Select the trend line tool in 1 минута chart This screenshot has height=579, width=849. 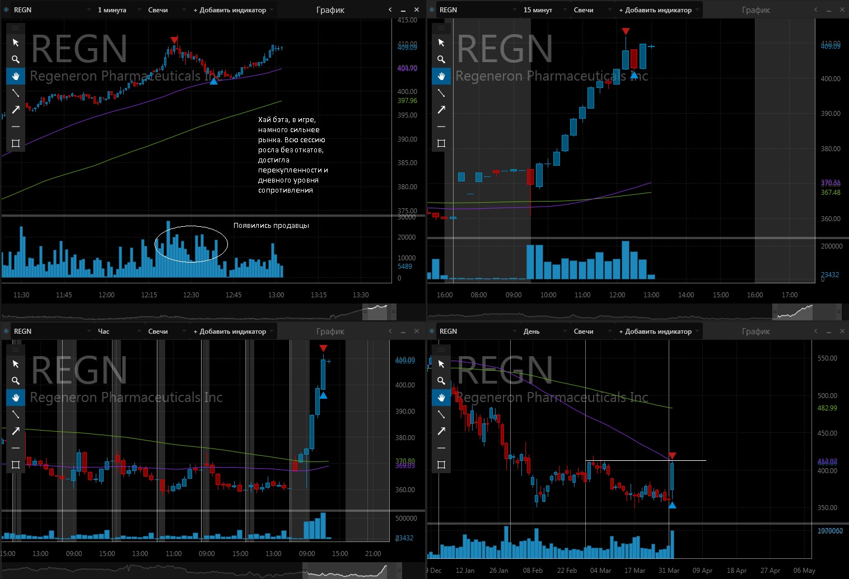click(16, 93)
